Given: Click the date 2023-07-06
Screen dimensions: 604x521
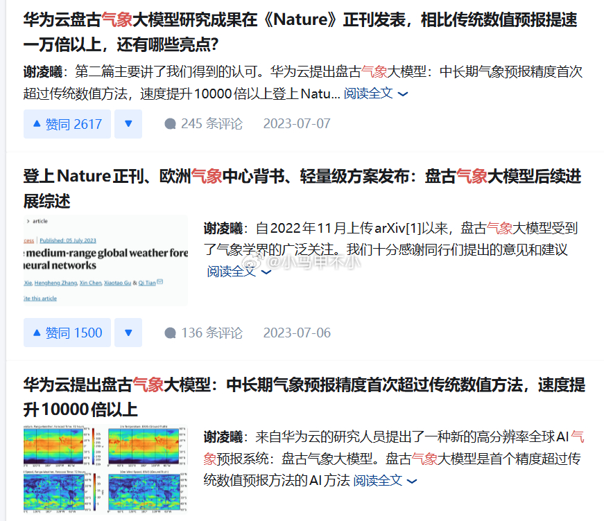Looking at the screenshot, I should [297, 333].
